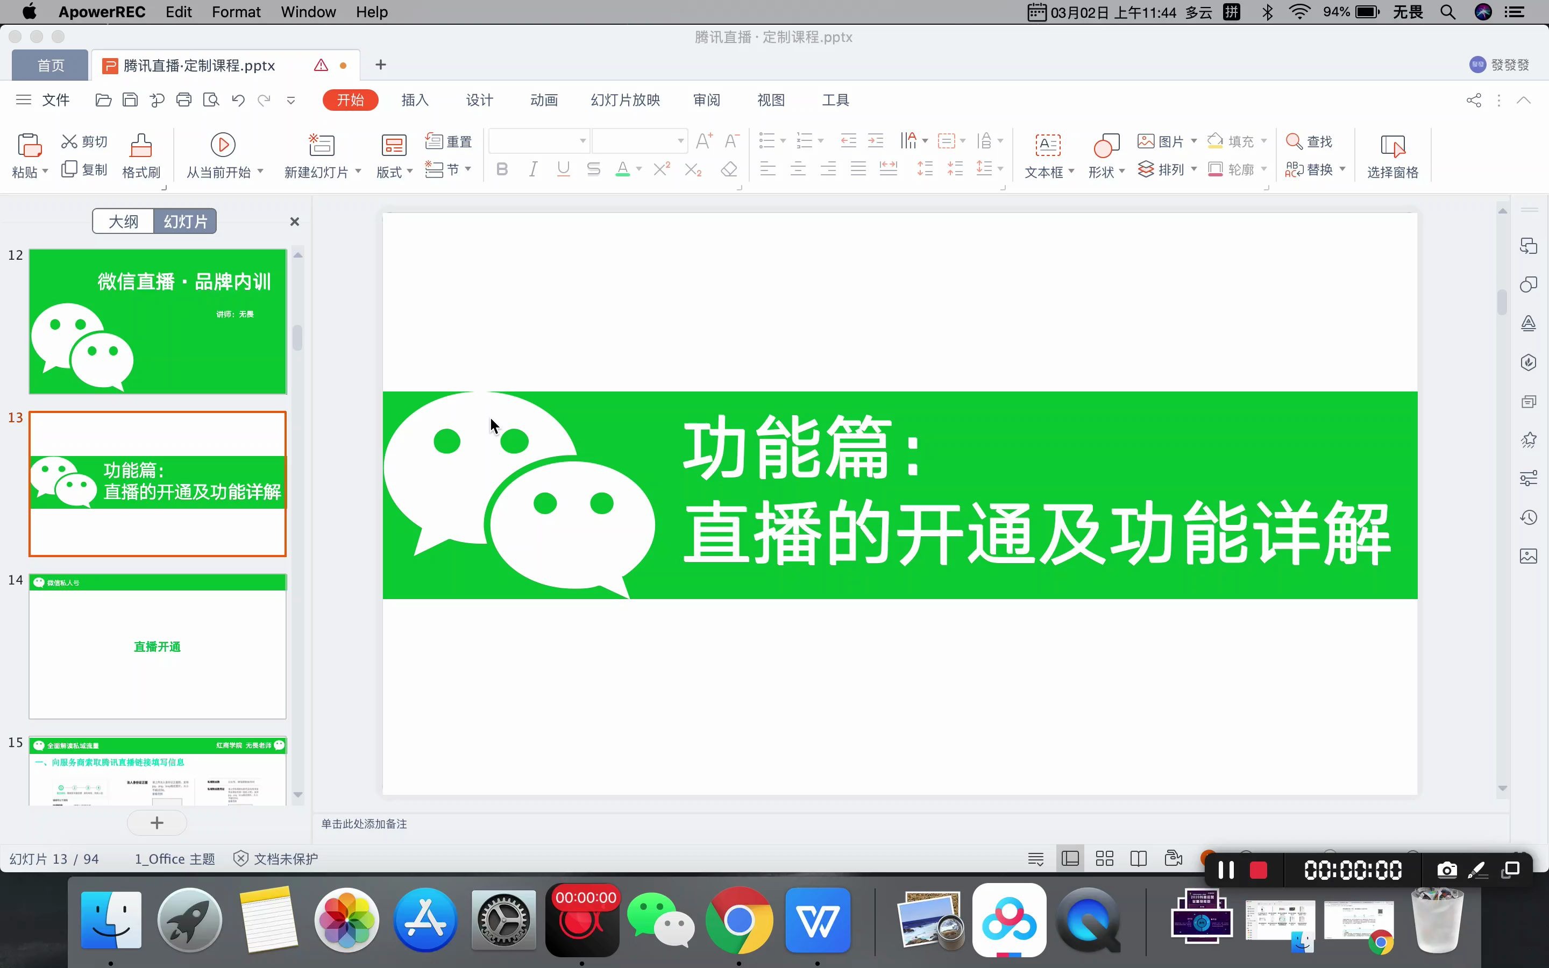The image size is (1549, 968).
Task: Open the Format menu in menu bar
Action: pyautogui.click(x=236, y=12)
